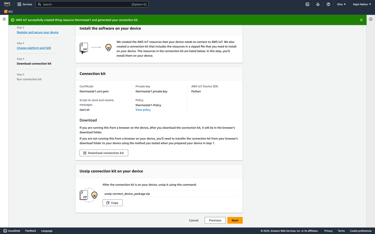
Task: Select the thermostat1-Policy name
Action: click(x=148, y=105)
